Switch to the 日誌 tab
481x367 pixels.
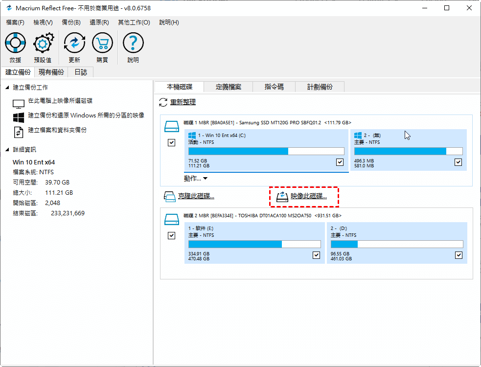click(81, 72)
